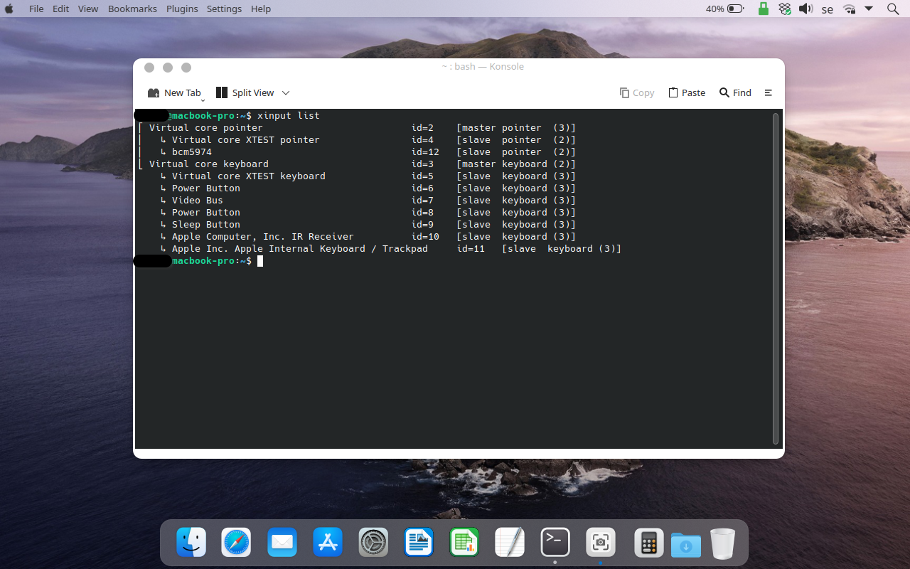Click the terminal vertical scrollbar
Viewport: 910px width, 569px height.
(776, 277)
